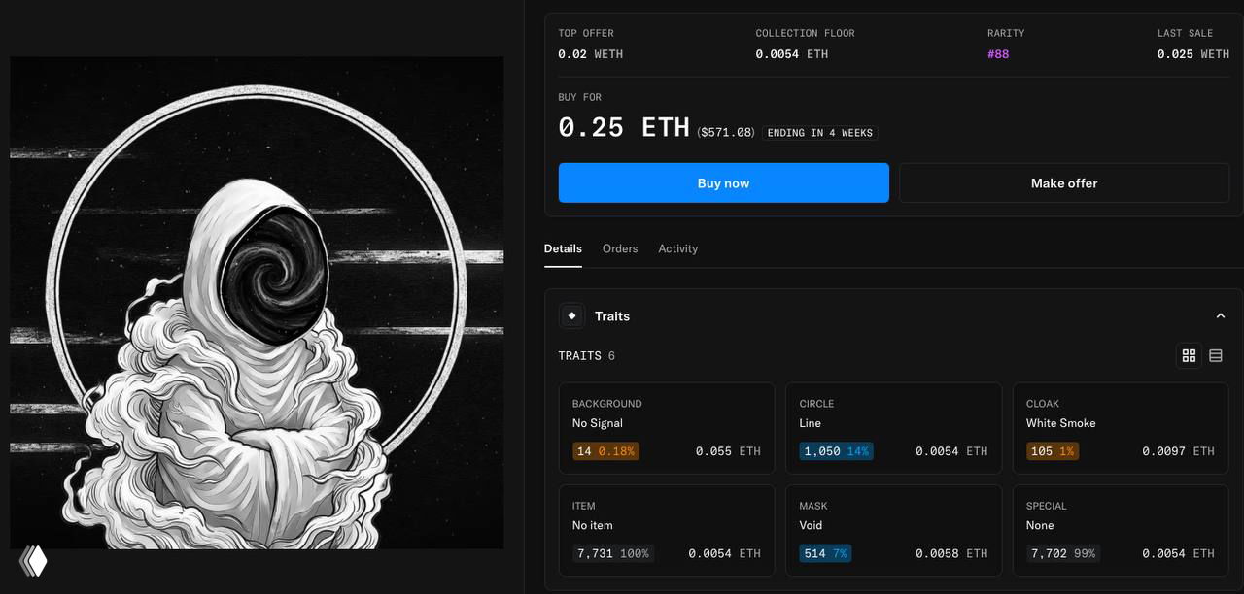Click the Ending in 4 weeks badge

[820, 132]
